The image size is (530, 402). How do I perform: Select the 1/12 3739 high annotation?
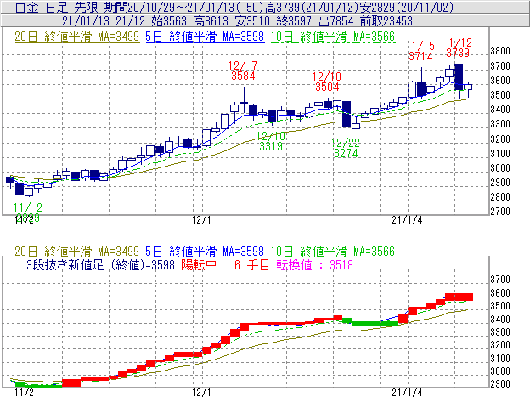click(x=459, y=48)
